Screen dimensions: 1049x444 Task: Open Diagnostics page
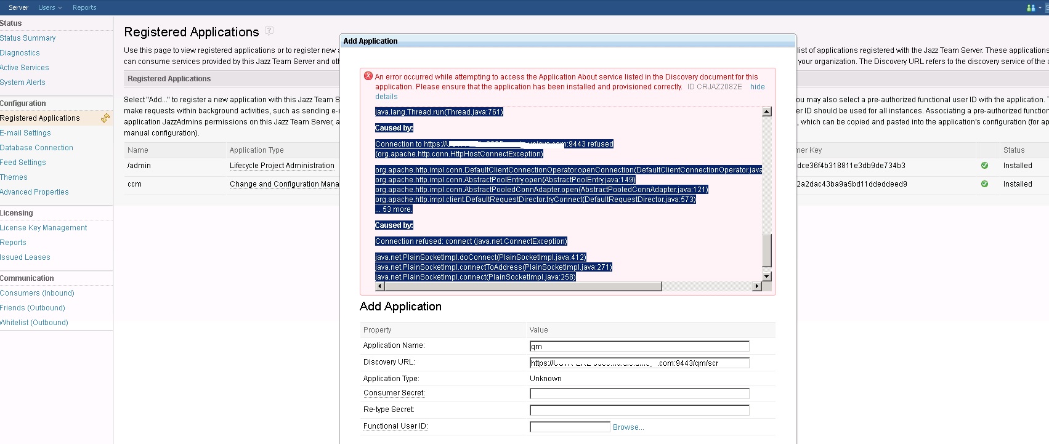tap(20, 53)
